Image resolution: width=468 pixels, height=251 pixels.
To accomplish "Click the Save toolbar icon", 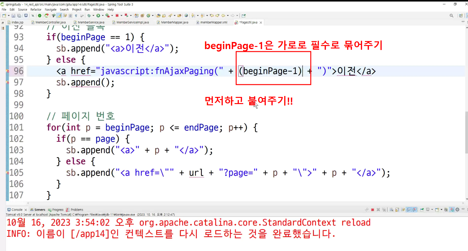I will click(13, 15).
